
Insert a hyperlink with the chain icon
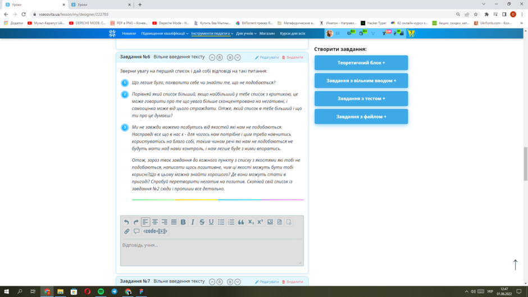[x=126, y=231]
